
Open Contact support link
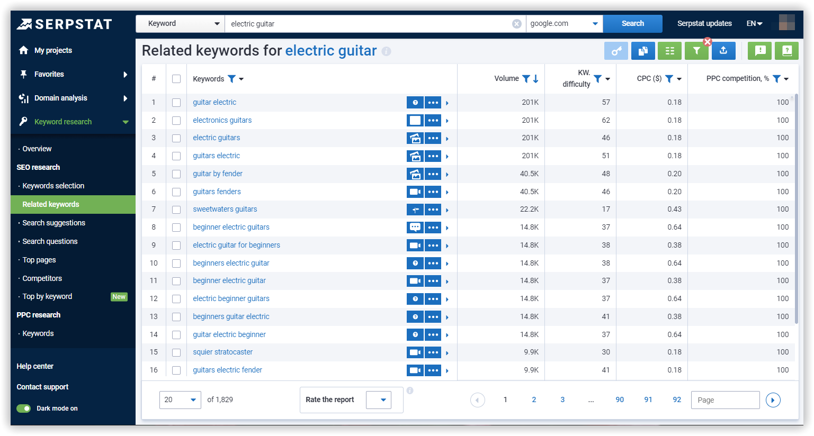[42, 387]
